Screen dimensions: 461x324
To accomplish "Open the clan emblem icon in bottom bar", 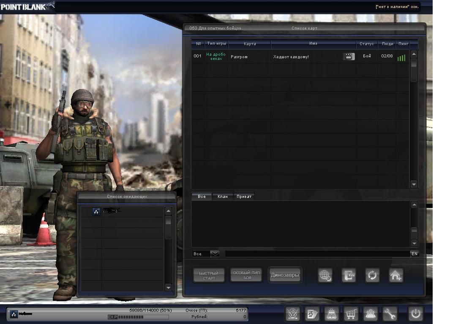I will pyautogui.click(x=293, y=314).
